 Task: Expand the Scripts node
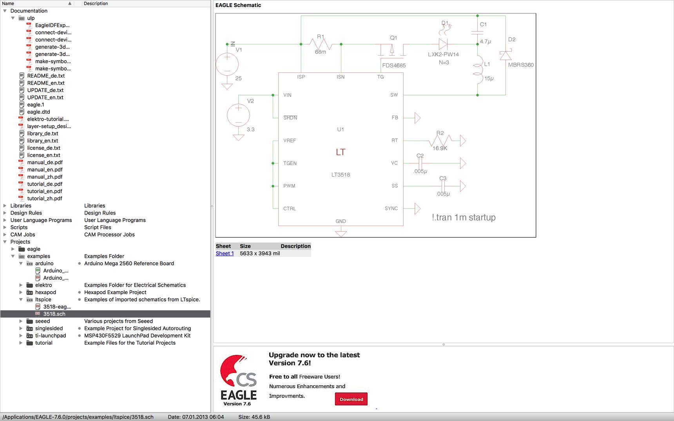5,228
